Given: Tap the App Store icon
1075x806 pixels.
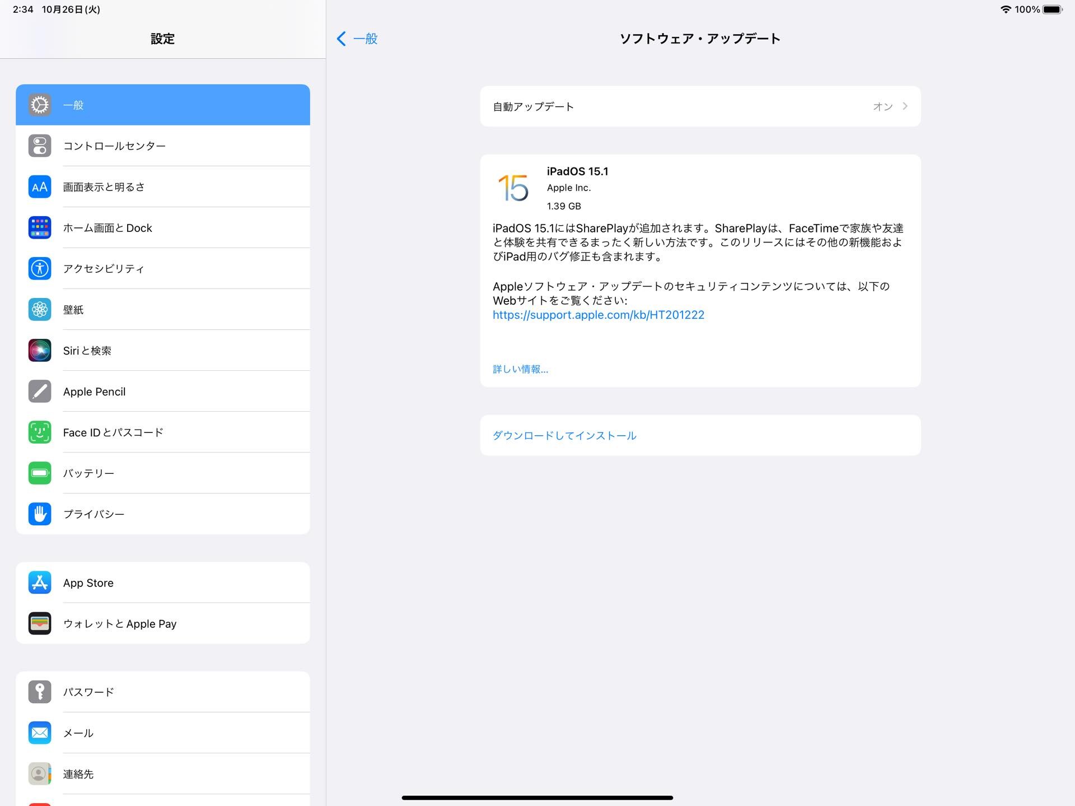Looking at the screenshot, I should pyautogui.click(x=40, y=583).
